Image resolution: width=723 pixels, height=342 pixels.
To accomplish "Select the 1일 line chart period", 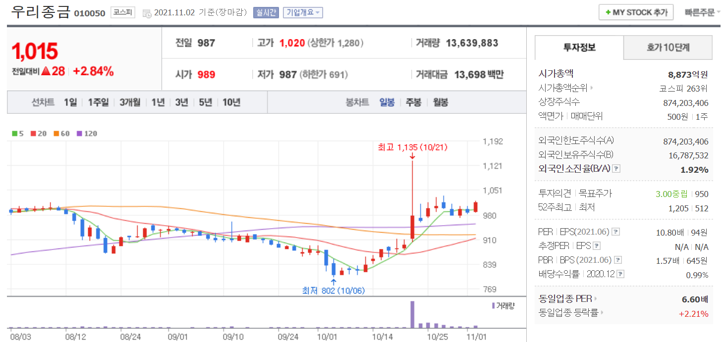I will [x=70, y=102].
